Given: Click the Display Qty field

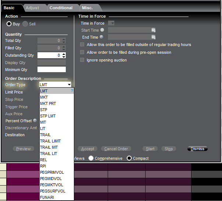Looking at the screenshot, I should click(x=51, y=63).
